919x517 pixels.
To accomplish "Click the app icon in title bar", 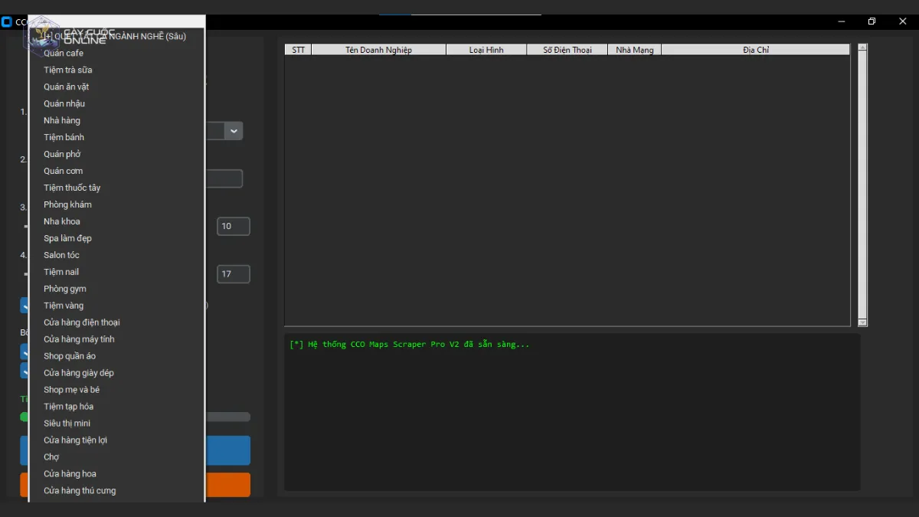I will click(7, 21).
